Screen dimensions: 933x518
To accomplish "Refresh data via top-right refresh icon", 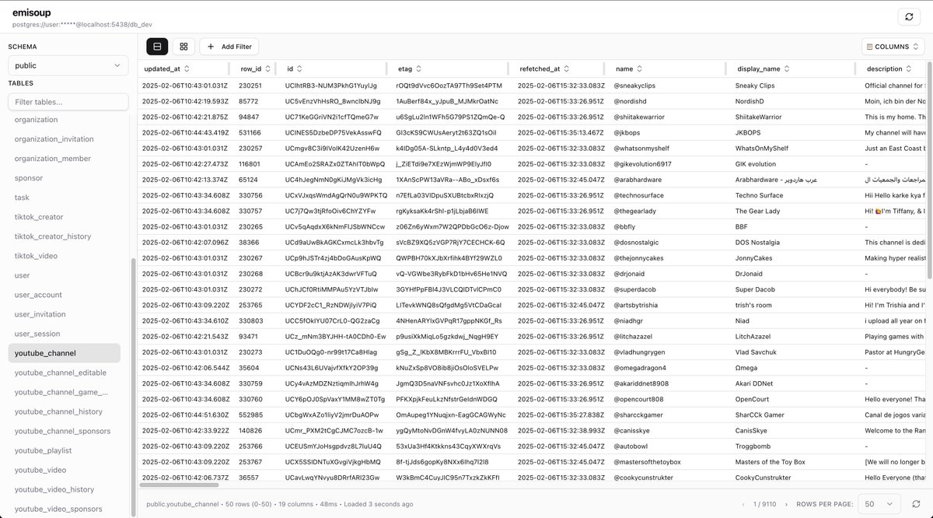I will 909,16.
